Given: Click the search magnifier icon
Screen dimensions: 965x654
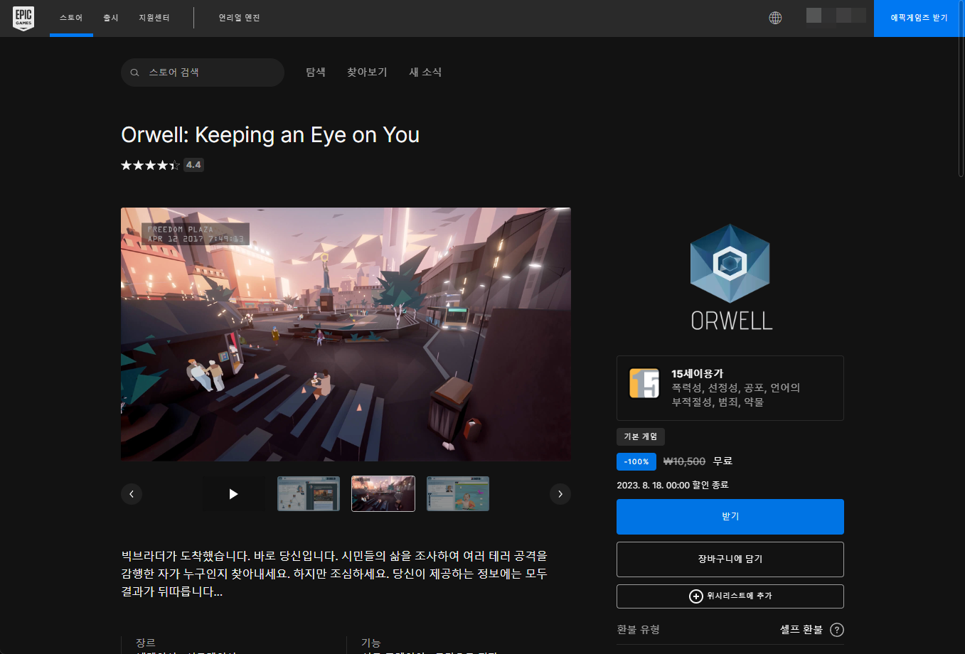Looking at the screenshot, I should (134, 73).
